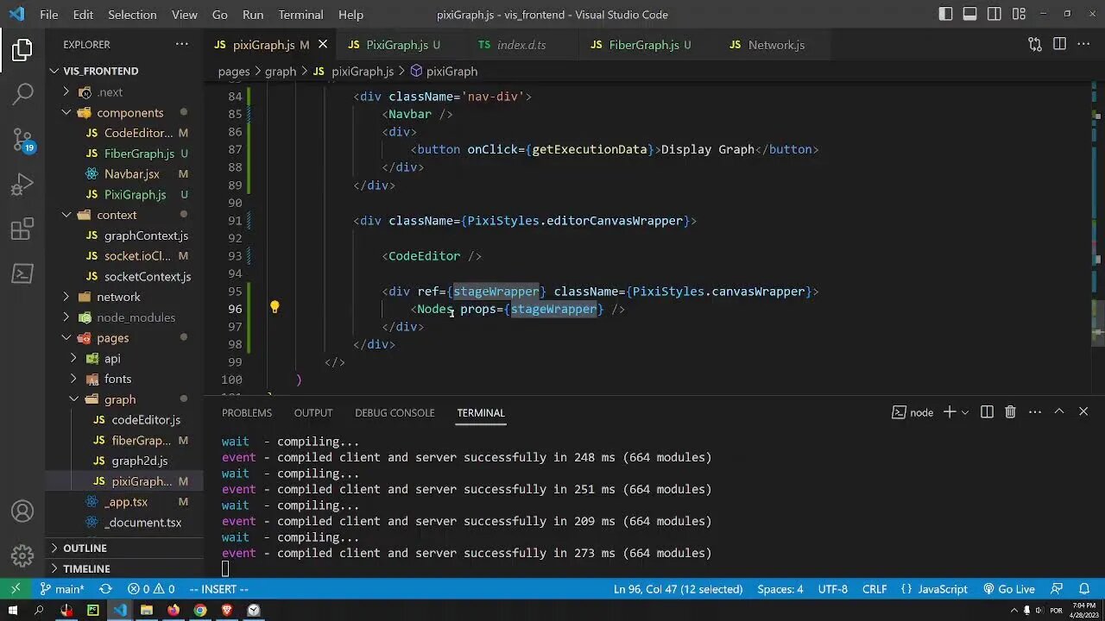Open the DEBUG CONSOLE panel tab
The image size is (1105, 621).
(x=395, y=412)
